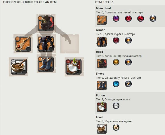Select the dark jacket armor slot
The height and width of the screenshot is (135, 165).
[x=46, y=44]
